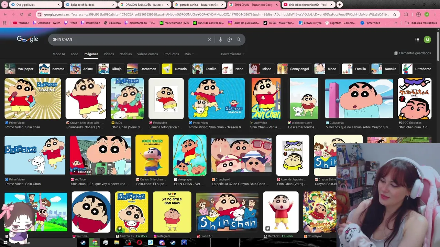Viewport: 440px width, 247px height.
Task: Open File Explorer from the taskbar
Action: click(117, 243)
